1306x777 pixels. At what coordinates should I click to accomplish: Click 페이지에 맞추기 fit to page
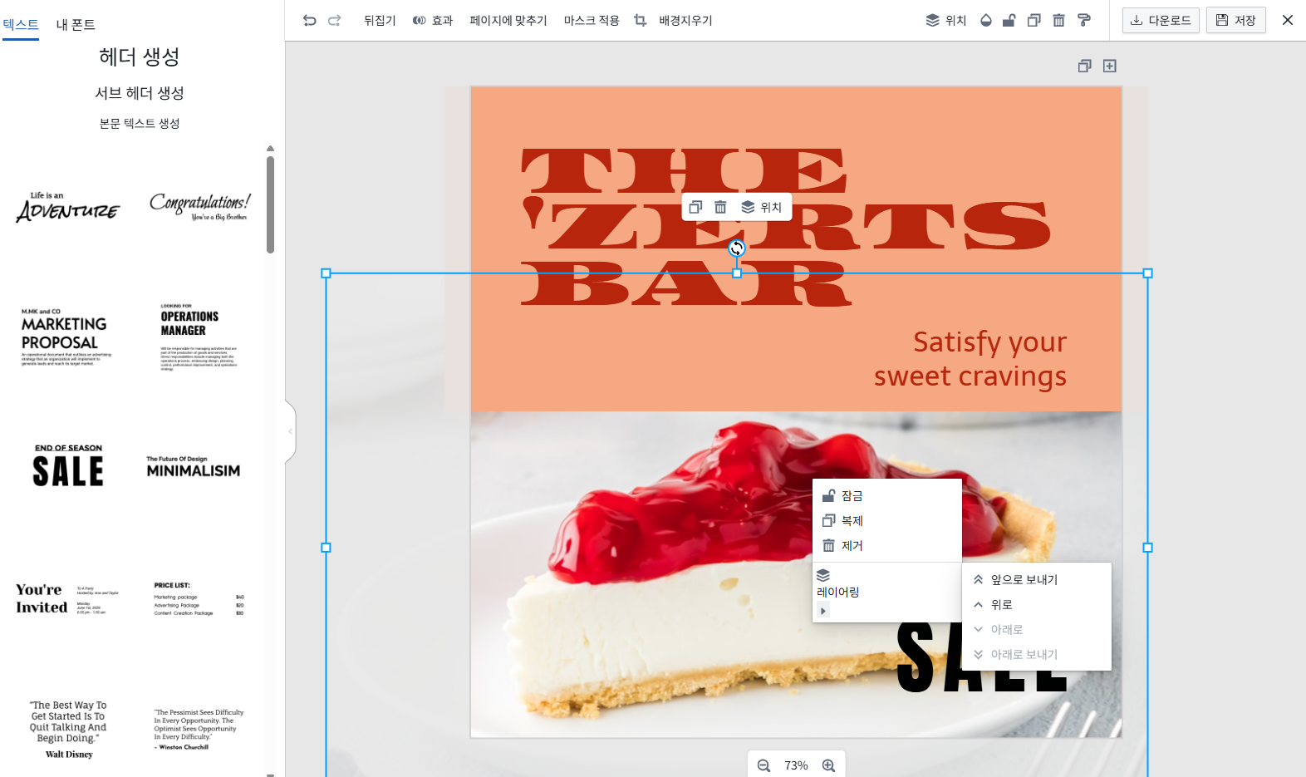508,20
